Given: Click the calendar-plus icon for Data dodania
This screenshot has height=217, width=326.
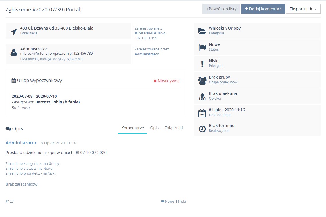Looking at the screenshot, I should (x=202, y=113).
